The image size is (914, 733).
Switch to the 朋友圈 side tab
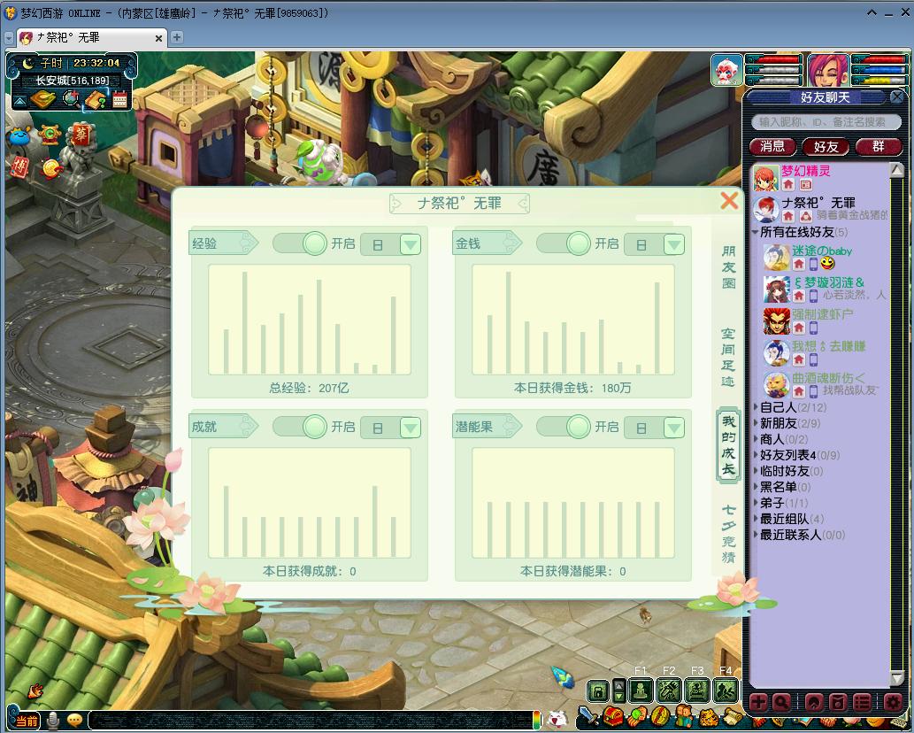(x=728, y=267)
